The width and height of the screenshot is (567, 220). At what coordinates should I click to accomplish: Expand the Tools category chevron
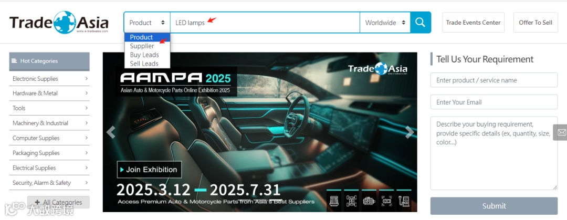pos(87,108)
